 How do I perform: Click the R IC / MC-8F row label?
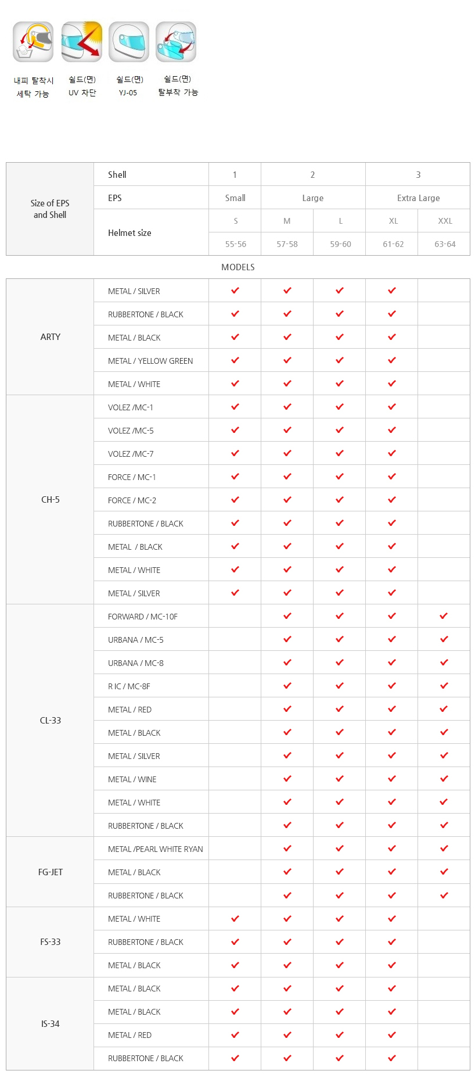point(129,686)
